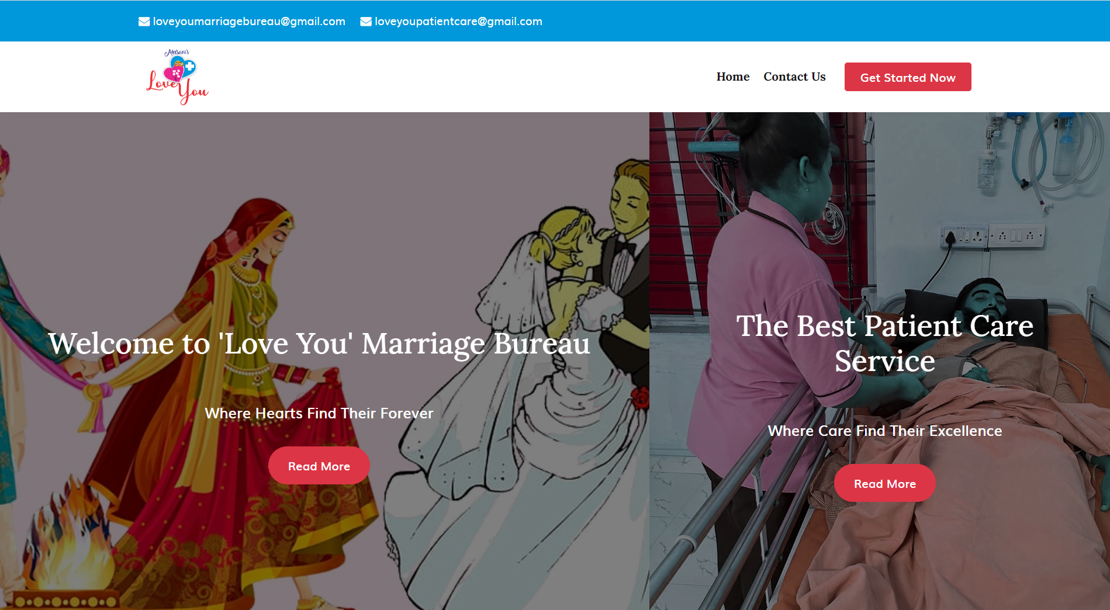1110x610 pixels.
Task: Click the Where Hearts Find Their Forever tagline
Action: tap(319, 413)
